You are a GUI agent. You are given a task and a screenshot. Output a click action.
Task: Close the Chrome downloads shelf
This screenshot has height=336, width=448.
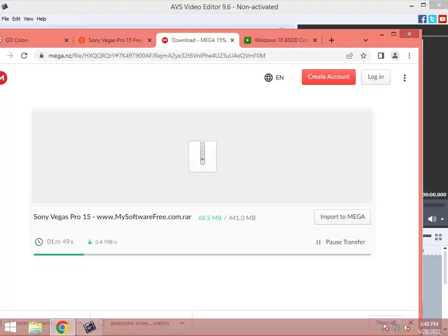[x=410, y=322]
